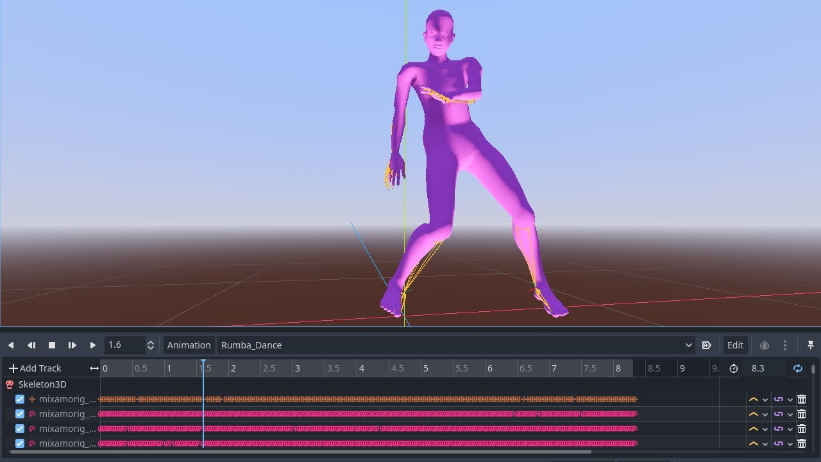821x462 pixels.
Task: Open loop wrap dropdown on second rotation track
Action: tap(790, 429)
